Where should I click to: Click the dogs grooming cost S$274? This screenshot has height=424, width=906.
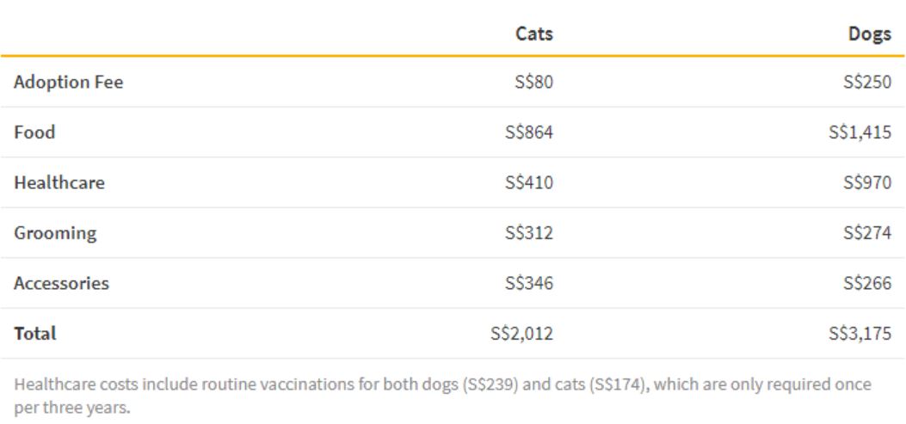pos(866,233)
